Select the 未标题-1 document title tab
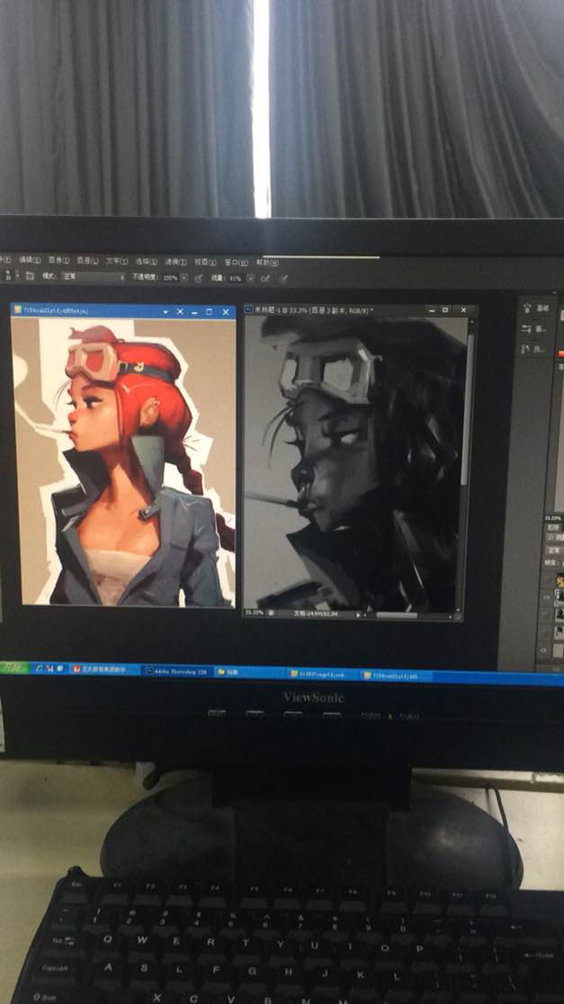The height and width of the screenshot is (1004, 564). pos(314,309)
